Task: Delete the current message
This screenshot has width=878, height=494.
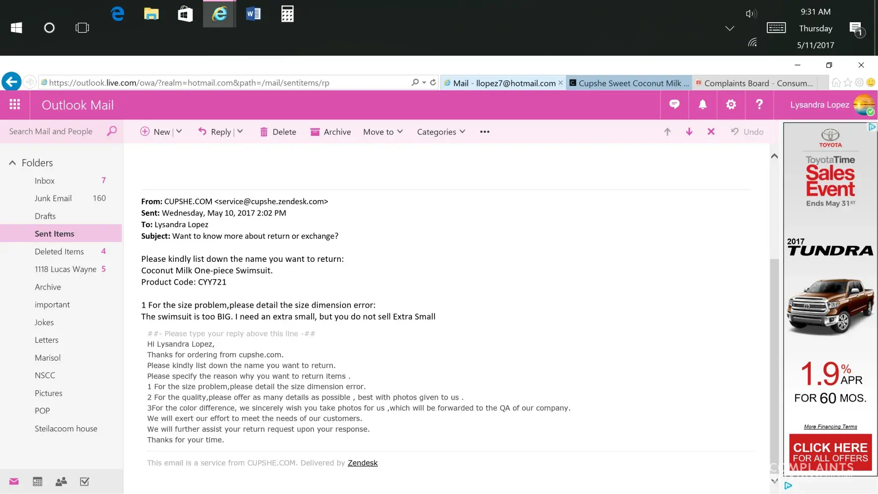Action: (278, 132)
